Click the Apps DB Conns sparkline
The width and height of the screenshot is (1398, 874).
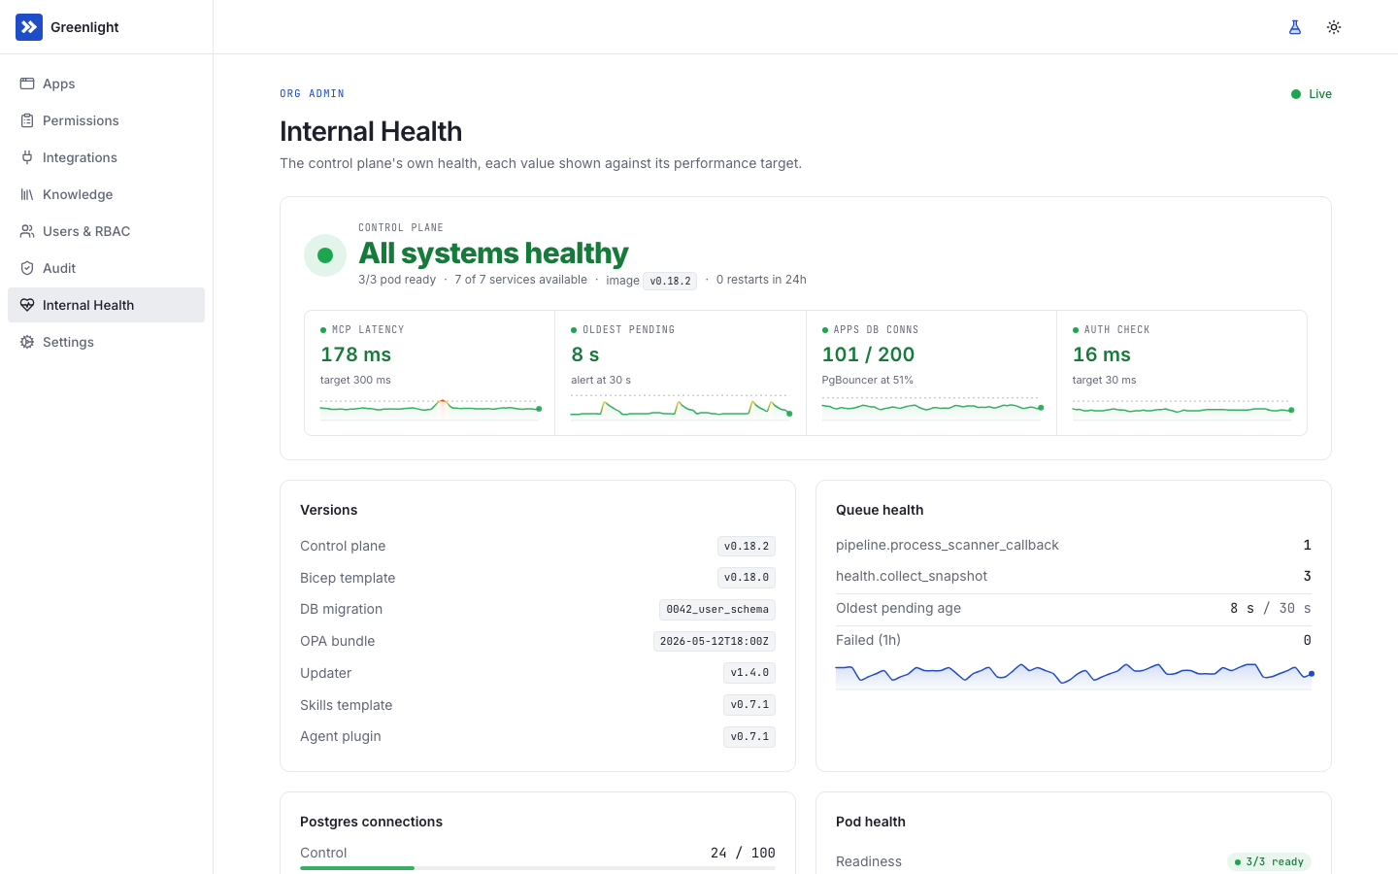coord(932,408)
